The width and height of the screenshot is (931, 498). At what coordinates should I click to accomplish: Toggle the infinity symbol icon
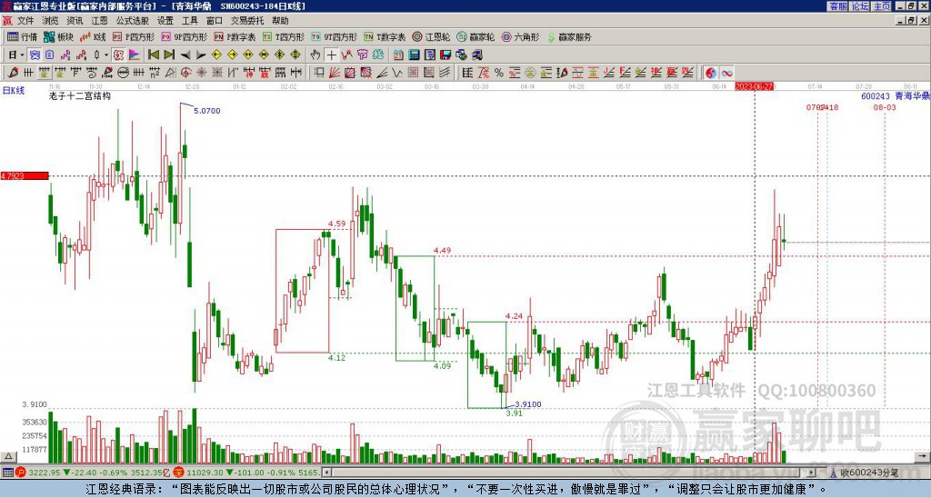coord(726,73)
